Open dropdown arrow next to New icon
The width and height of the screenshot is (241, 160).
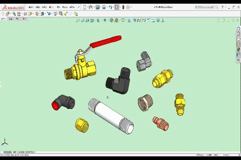tap(87, 7)
